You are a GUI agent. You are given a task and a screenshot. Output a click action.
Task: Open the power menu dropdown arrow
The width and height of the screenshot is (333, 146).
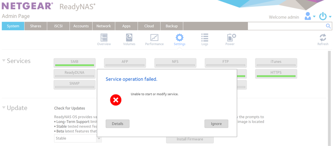pyautogui.click(x=330, y=17)
